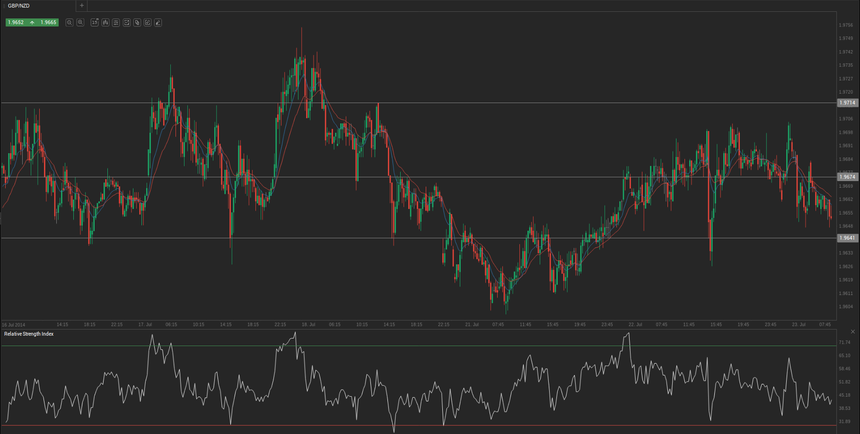Click the 1.9714 price level marker
This screenshot has width=860, height=434.
pos(847,103)
